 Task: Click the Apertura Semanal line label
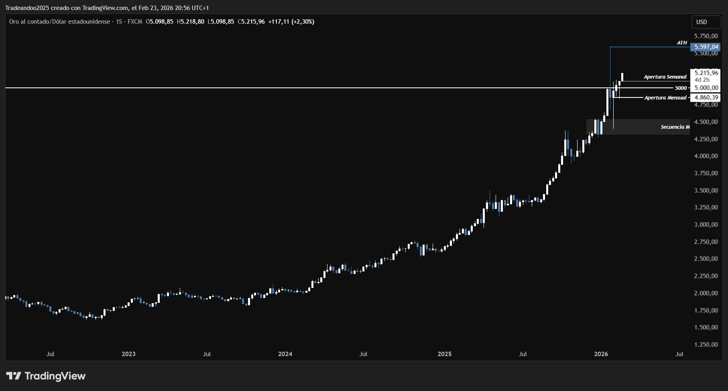[x=665, y=77]
